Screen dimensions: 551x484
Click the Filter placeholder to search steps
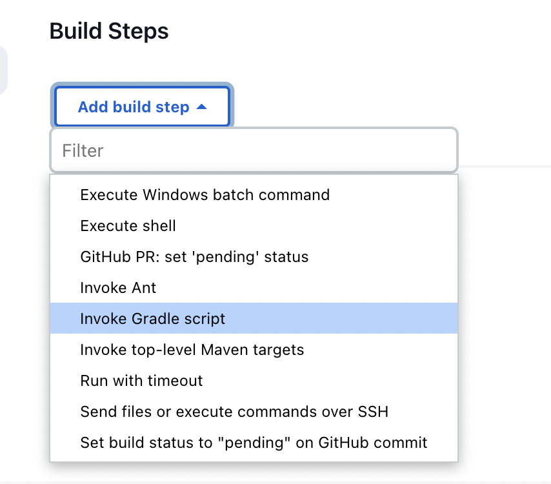tap(83, 151)
